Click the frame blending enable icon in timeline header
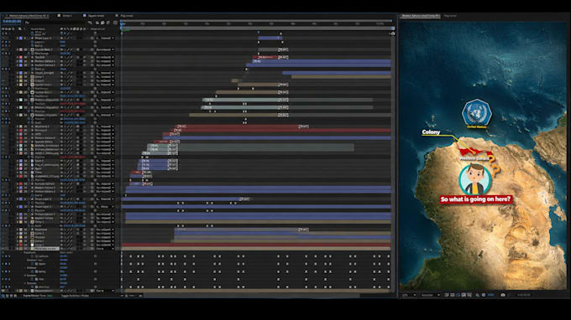The image size is (571, 320). tap(102, 23)
